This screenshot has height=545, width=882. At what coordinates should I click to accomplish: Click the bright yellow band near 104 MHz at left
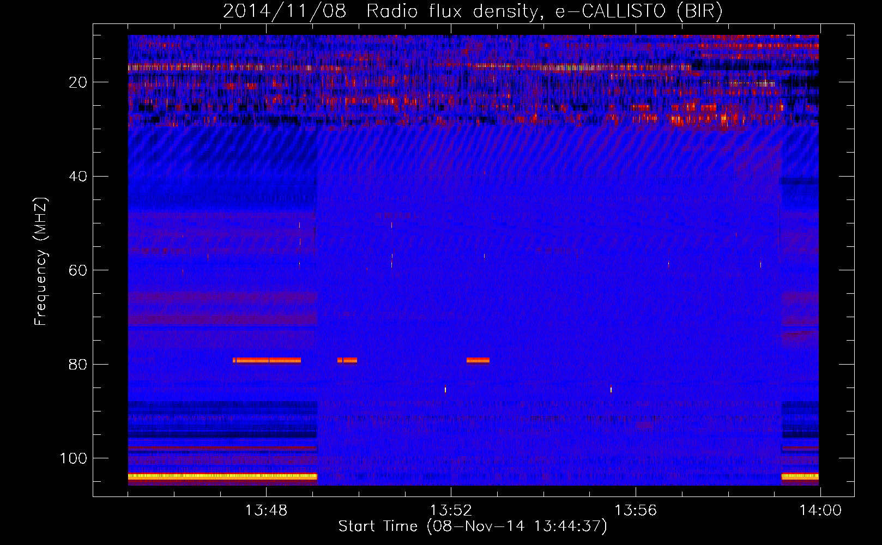(222, 476)
